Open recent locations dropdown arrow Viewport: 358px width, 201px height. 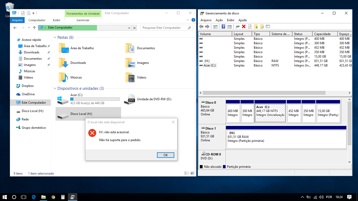[29, 28]
